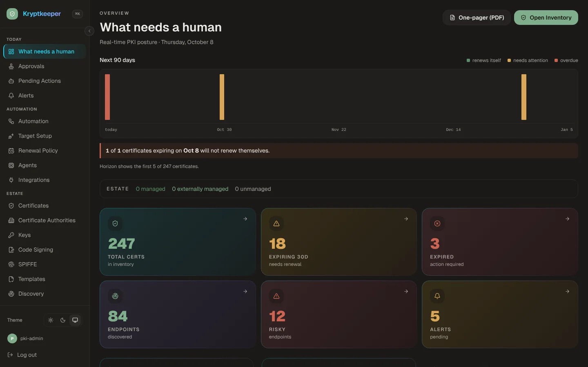Image resolution: width=588 pixels, height=367 pixels.
Task: Open Risky endpoints card arrow
Action: point(406,291)
